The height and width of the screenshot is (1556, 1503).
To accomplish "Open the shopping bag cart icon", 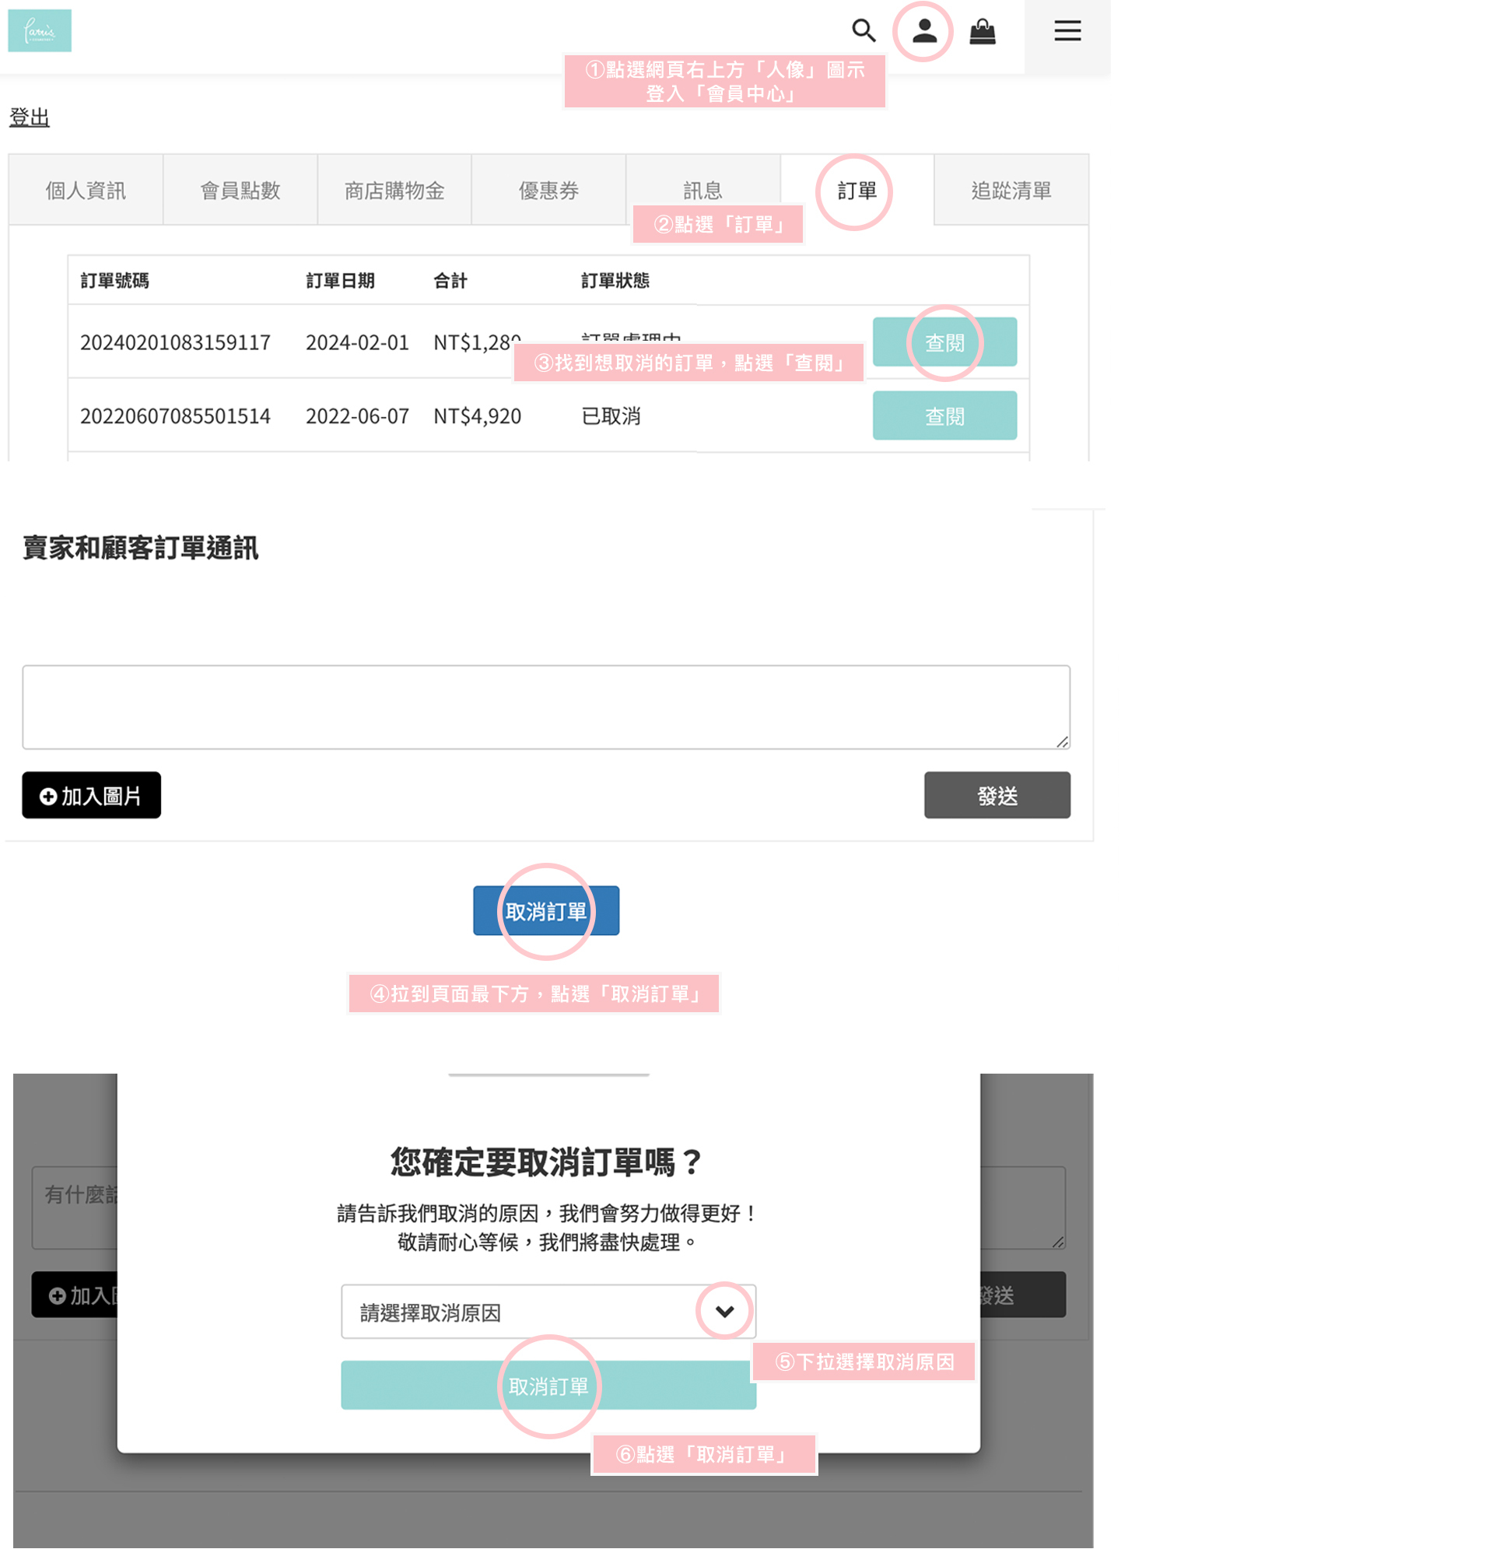I will click(982, 32).
